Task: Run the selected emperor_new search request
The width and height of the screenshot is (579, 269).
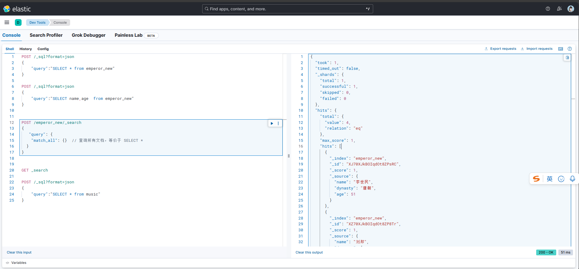Action: (272, 123)
